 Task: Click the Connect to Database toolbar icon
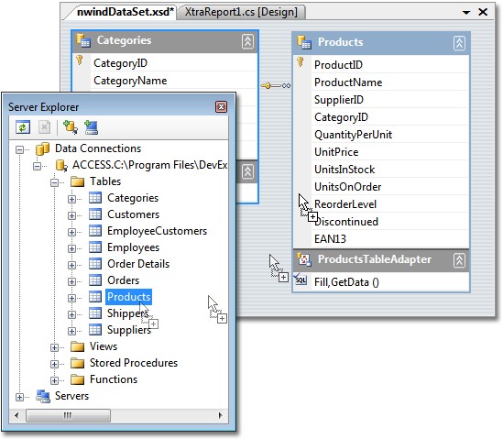click(71, 127)
